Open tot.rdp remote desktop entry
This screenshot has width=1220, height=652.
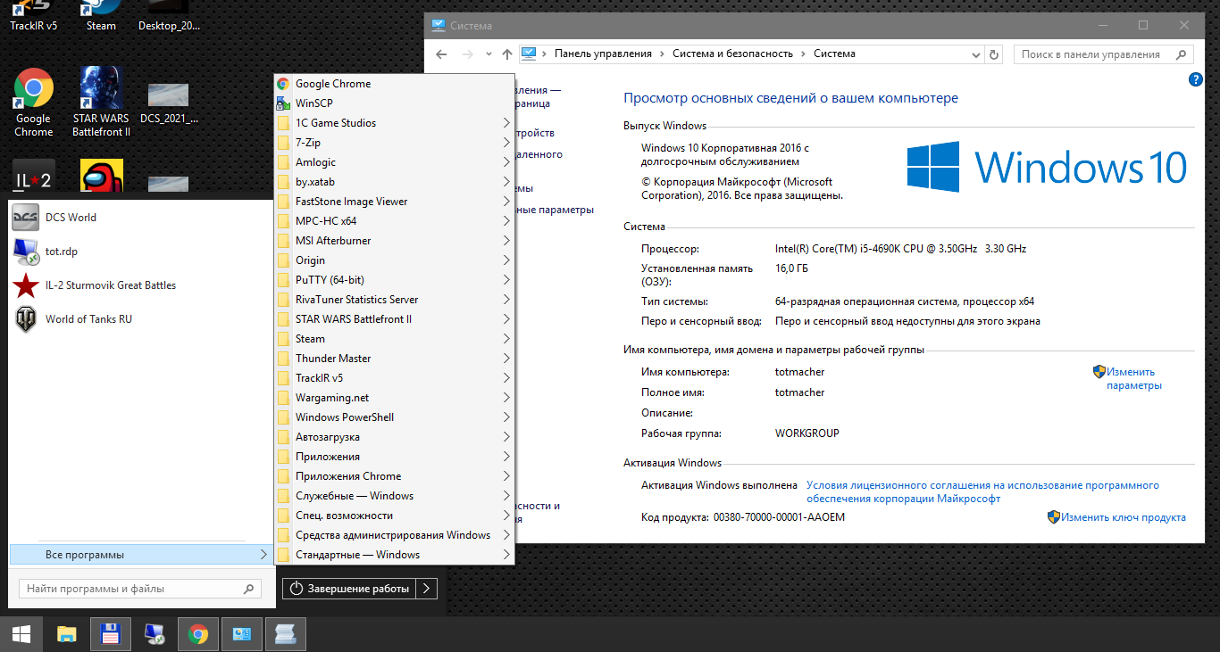pos(140,252)
